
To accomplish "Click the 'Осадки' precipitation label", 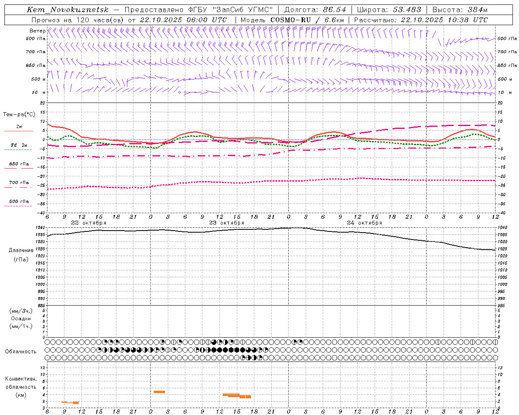I will point(21,319).
